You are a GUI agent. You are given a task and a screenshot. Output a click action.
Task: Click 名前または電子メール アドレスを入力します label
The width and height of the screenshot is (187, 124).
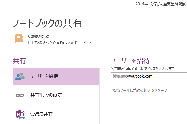point(142,69)
